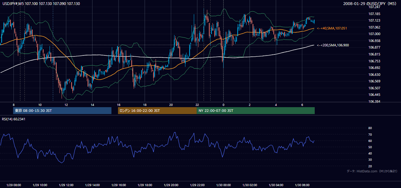The height and width of the screenshot is (188, 401).
Task: Click the orange 40 SMA 107.051 label
Action: point(332,28)
